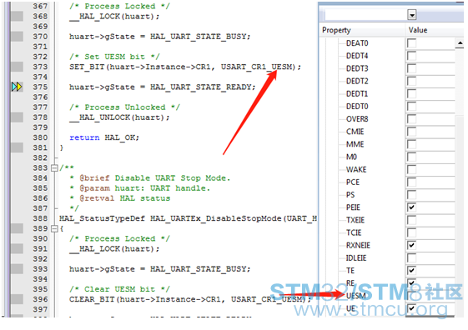This screenshot has height=330, width=468.
Task: Toggle the TE checkbox
Action: pyautogui.click(x=411, y=270)
